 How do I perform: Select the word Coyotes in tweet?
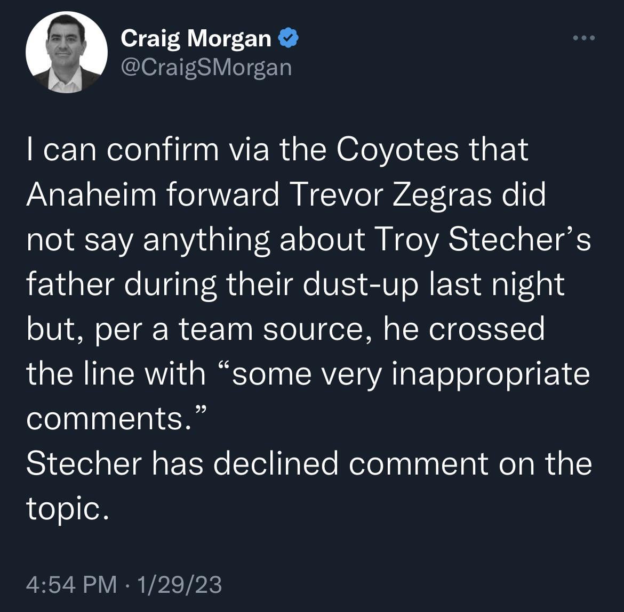[x=397, y=150]
